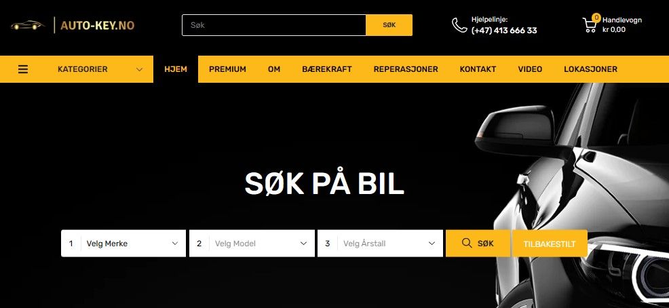Viewport: 669px width, 308px height.
Task: Select Bærekraft in the navigation bar
Action: coord(327,69)
